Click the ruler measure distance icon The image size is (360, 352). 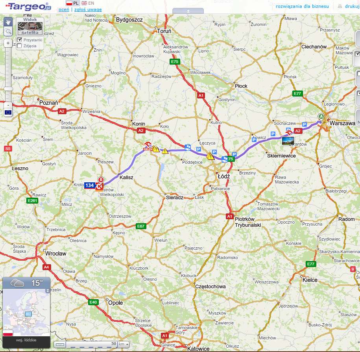(x=60, y=344)
